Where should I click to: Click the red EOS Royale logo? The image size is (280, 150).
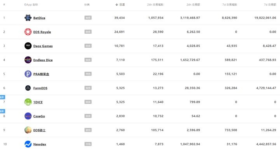tap(28, 32)
